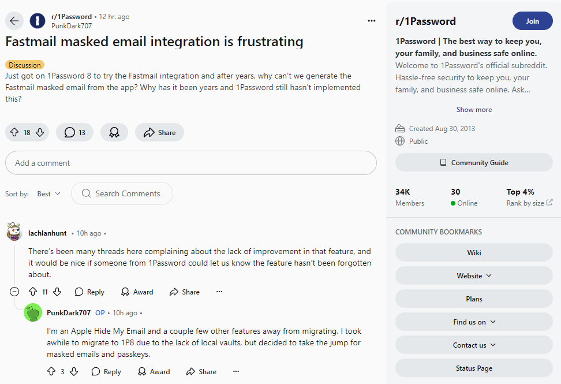Click the Add a comment field
The image size is (561, 384).
tap(191, 163)
